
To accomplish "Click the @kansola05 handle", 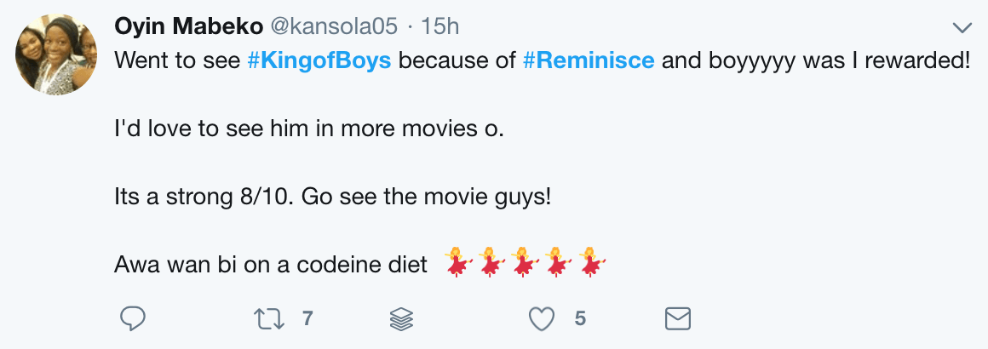I will tap(336, 27).
